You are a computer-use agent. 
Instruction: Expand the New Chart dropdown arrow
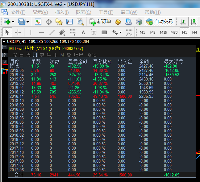(13, 22)
